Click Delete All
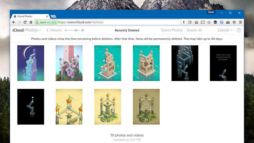The width and height of the screenshot is (254, 143). [x=194, y=30]
